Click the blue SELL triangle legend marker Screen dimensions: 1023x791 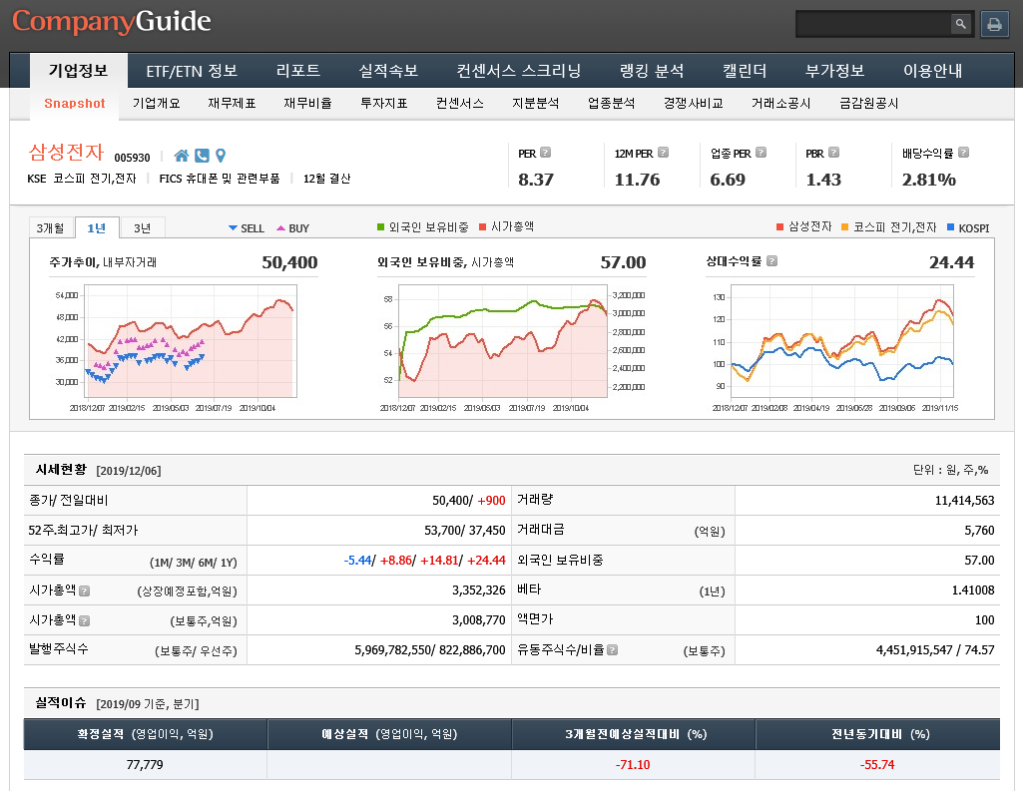click(233, 228)
